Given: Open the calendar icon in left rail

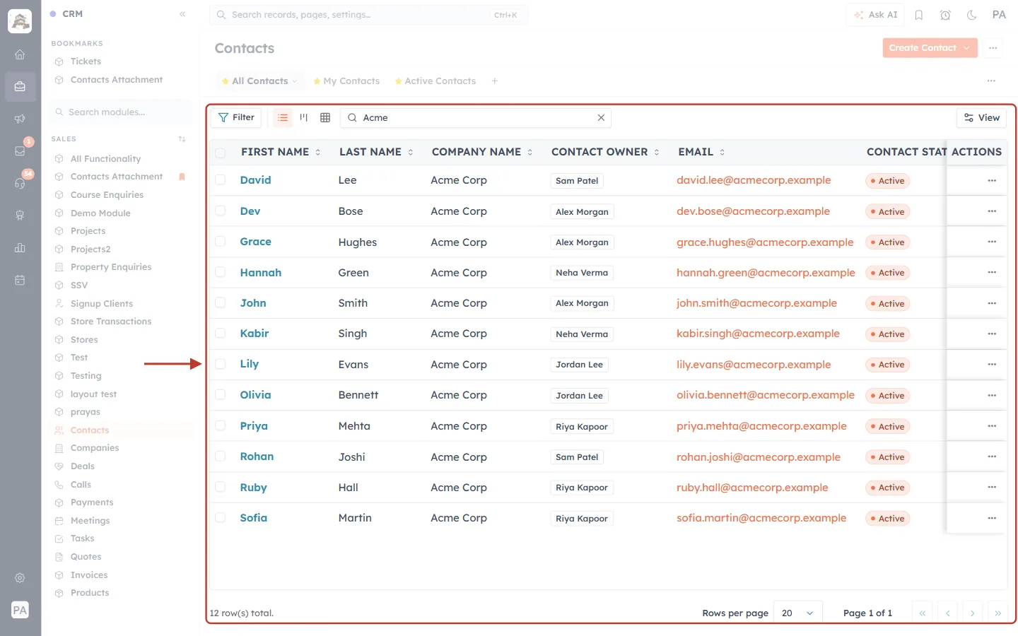Looking at the screenshot, I should 20,280.
